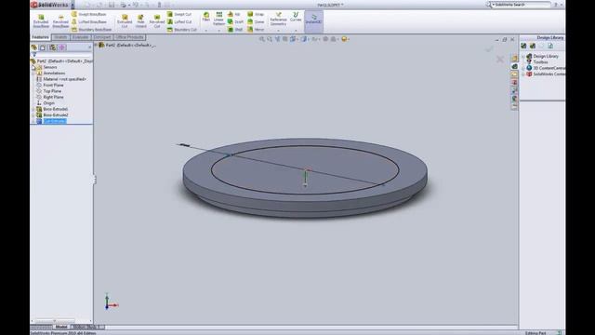Open the ConfigurationManager tab
This screenshot has height=335, width=595.
pyautogui.click(x=53, y=47)
